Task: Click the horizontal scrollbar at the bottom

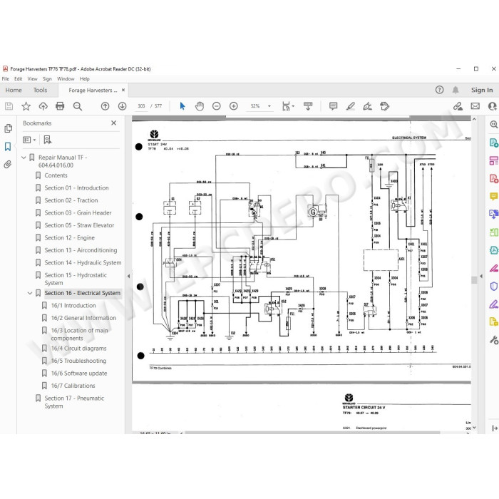Action: (x=312, y=433)
